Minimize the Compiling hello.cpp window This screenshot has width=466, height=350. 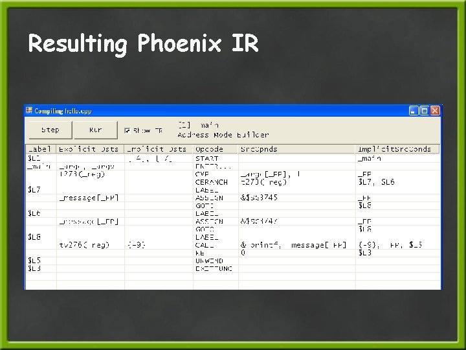pos(414,111)
